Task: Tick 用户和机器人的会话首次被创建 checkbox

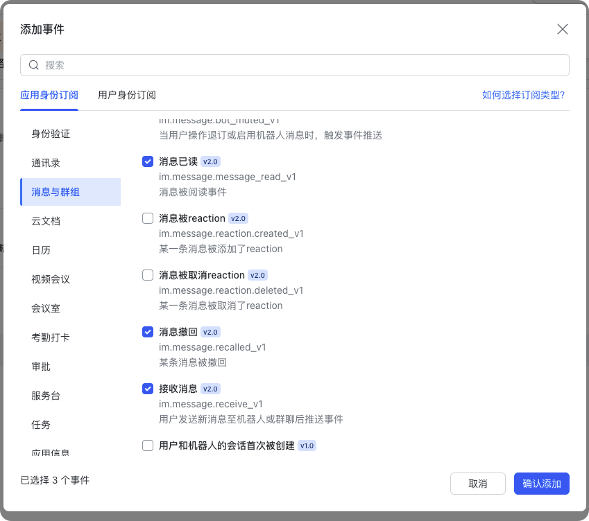Action: click(x=148, y=445)
